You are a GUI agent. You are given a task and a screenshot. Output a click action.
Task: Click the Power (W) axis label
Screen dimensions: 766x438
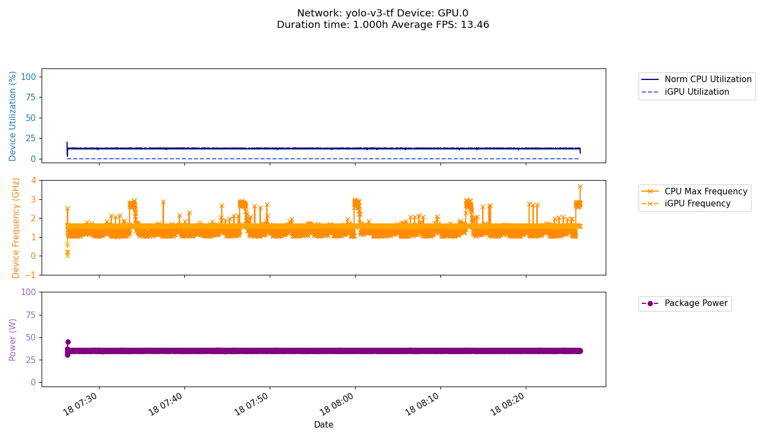[x=13, y=339]
